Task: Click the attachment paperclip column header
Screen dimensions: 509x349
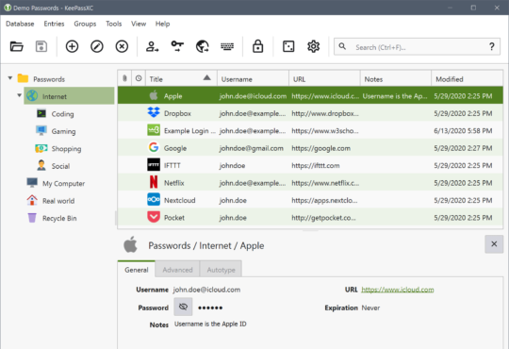Action: tap(124, 78)
